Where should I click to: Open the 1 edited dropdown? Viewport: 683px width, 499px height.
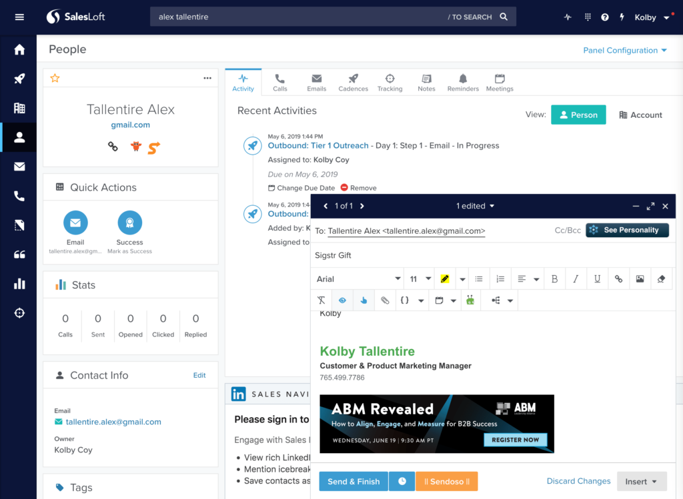(475, 207)
